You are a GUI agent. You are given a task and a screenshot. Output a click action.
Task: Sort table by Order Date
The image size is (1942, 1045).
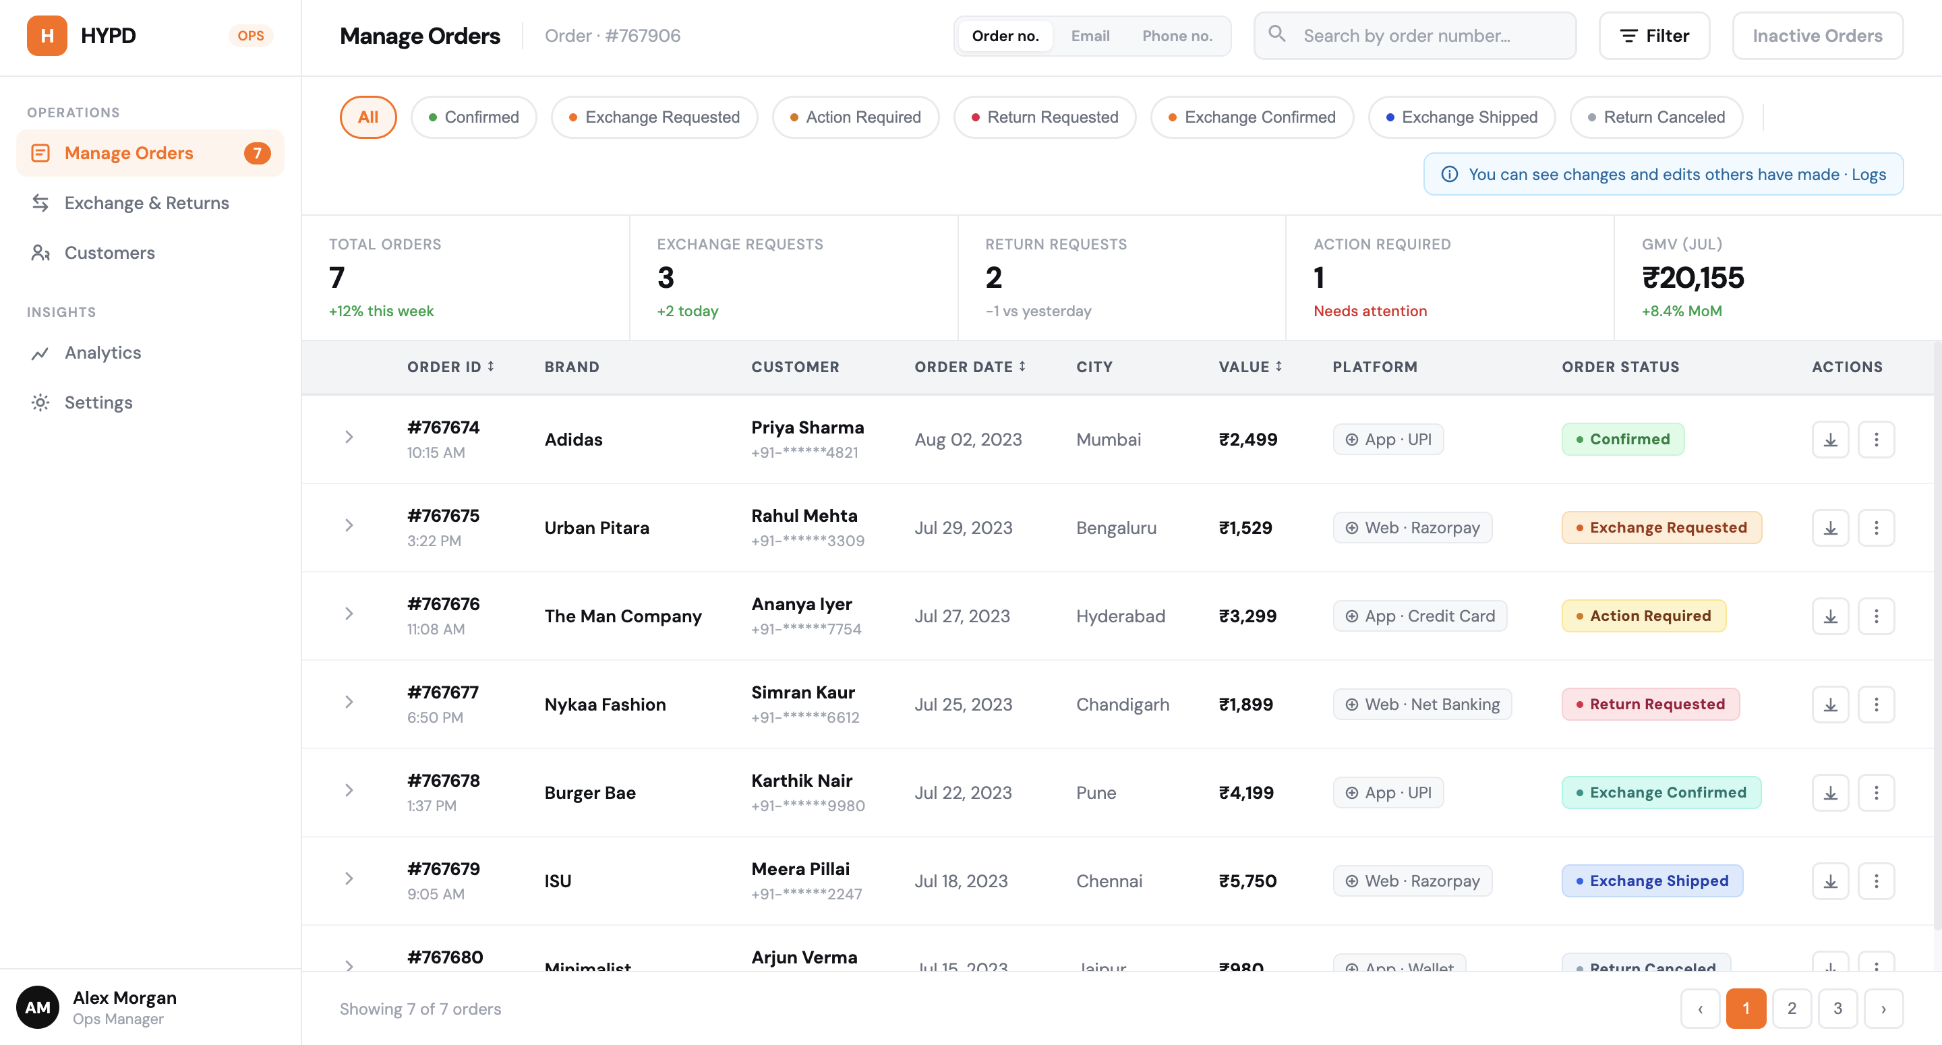point(970,367)
